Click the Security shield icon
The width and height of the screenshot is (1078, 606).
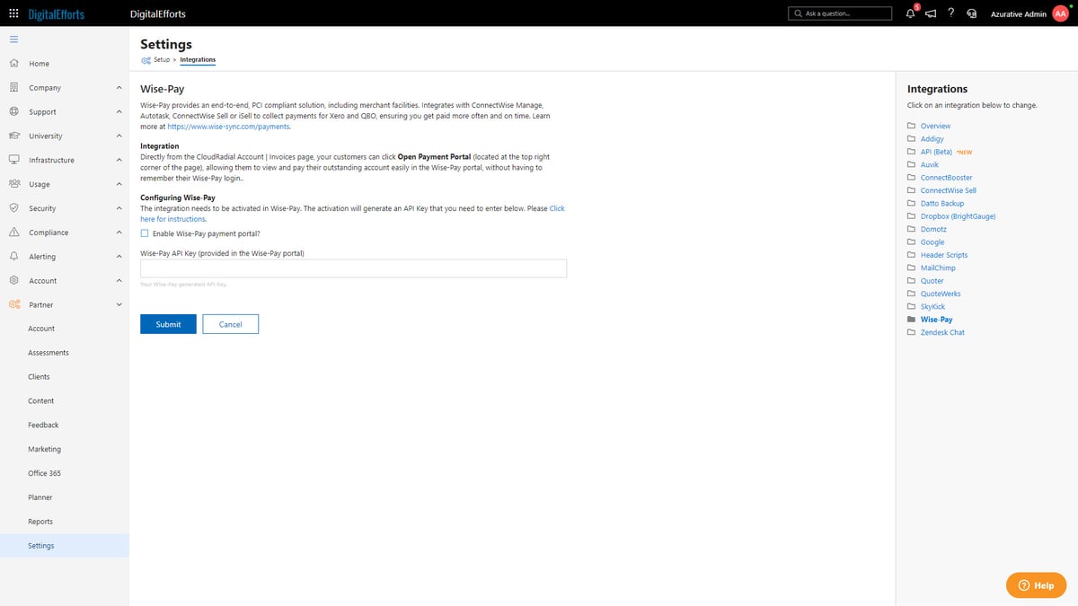(x=14, y=207)
